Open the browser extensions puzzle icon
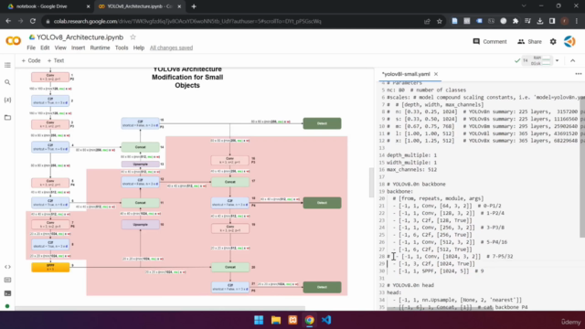Screen dimensions: 585x329 tap(516, 21)
